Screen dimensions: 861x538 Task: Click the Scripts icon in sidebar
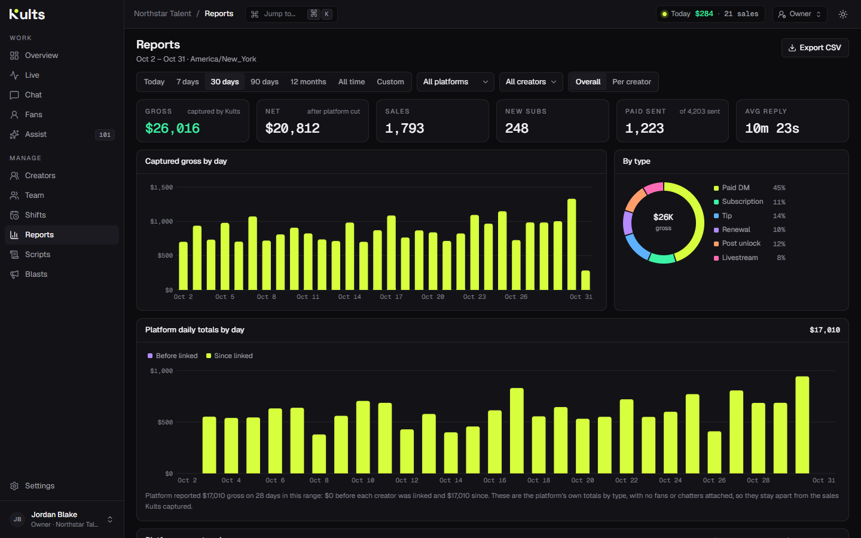click(x=14, y=255)
